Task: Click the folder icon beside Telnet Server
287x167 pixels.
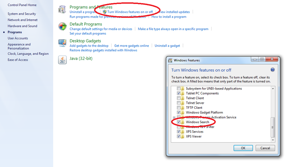Action: [x=183, y=103]
